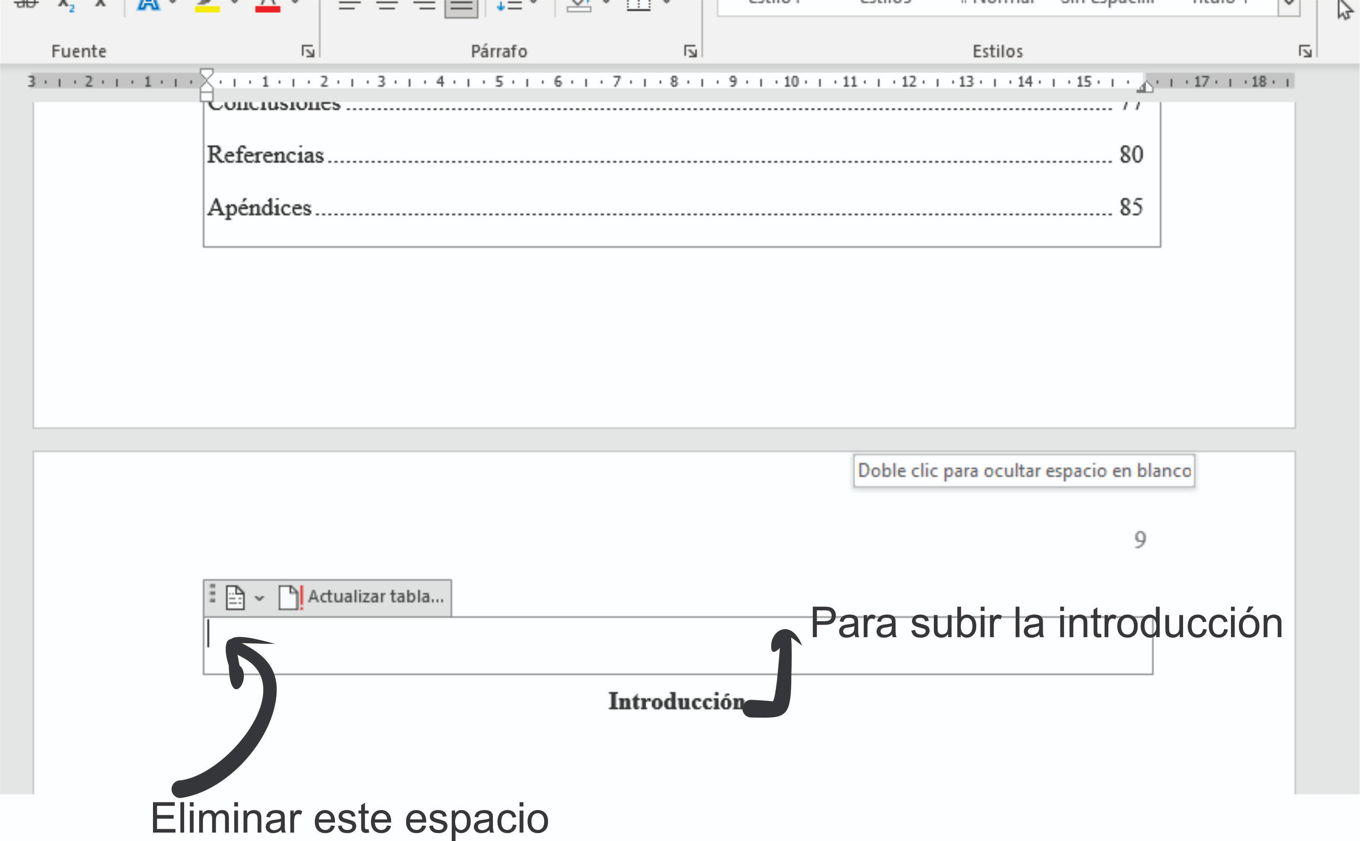Open the Párrafo dialog launcher
This screenshot has width=1360, height=841.
tap(690, 52)
